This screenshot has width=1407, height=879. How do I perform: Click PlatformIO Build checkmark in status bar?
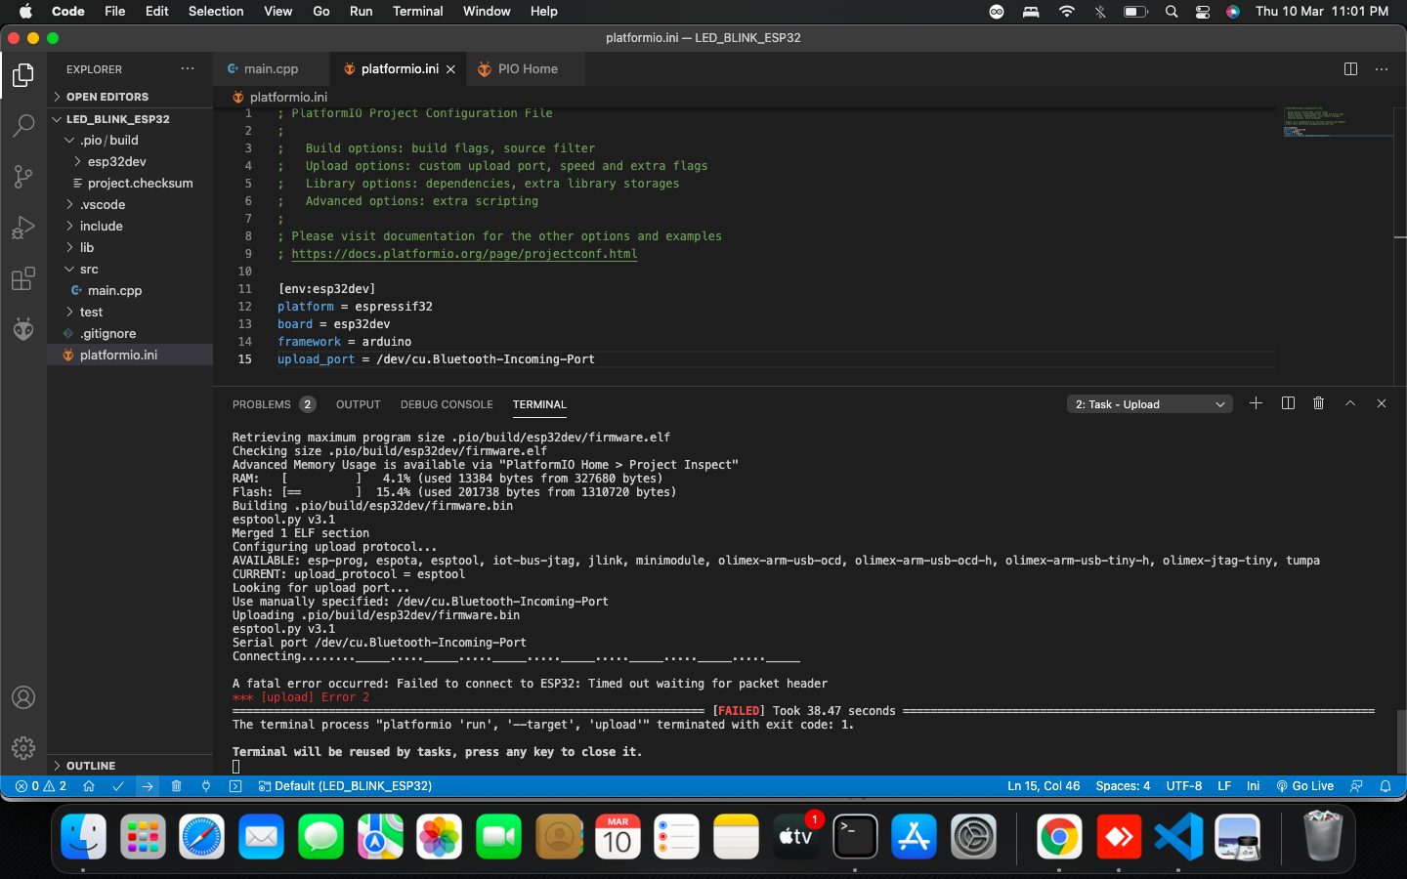point(118,786)
